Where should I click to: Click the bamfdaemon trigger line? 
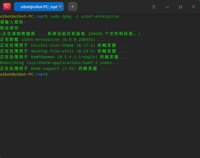(64, 57)
